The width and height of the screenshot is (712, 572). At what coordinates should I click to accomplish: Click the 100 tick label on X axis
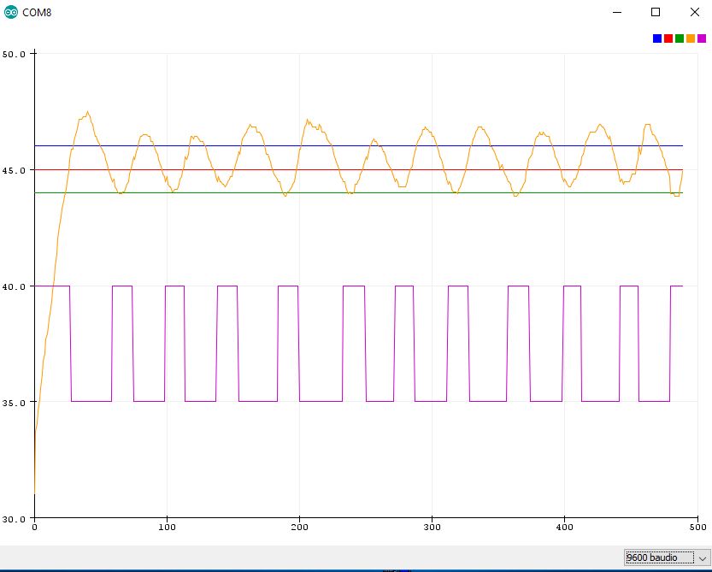(167, 528)
